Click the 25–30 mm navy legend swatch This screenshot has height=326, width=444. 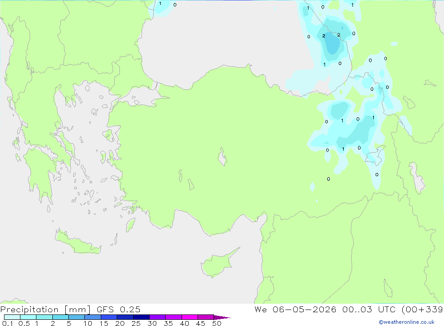click(x=141, y=317)
